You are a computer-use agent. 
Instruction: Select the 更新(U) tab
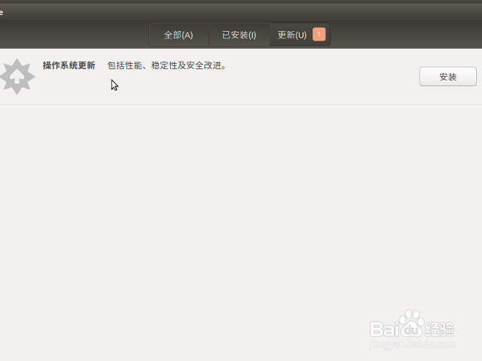300,35
